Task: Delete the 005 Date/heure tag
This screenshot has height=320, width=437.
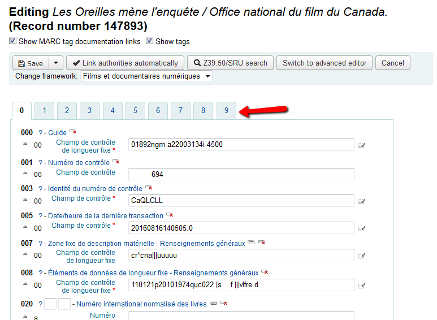Action: point(168,215)
